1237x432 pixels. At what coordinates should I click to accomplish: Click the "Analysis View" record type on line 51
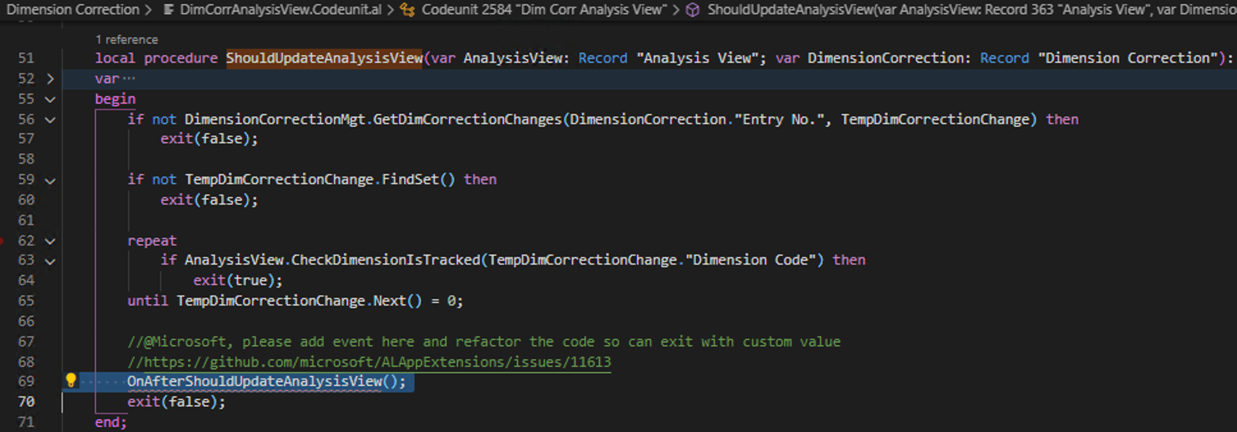697,58
